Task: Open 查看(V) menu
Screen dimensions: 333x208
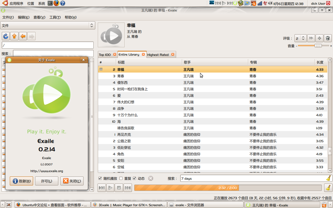Action: [39, 17]
